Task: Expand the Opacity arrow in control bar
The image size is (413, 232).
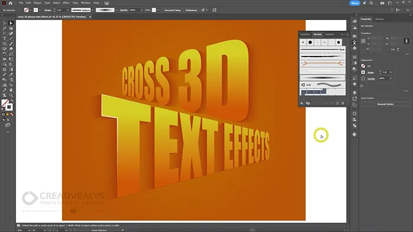Action: pyautogui.click(x=142, y=10)
